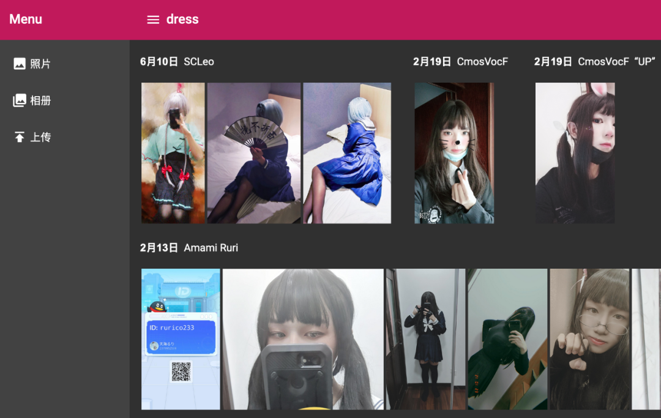View the blue dress on white bed photo
Viewport: 661px width, 418px height.
tap(347, 153)
